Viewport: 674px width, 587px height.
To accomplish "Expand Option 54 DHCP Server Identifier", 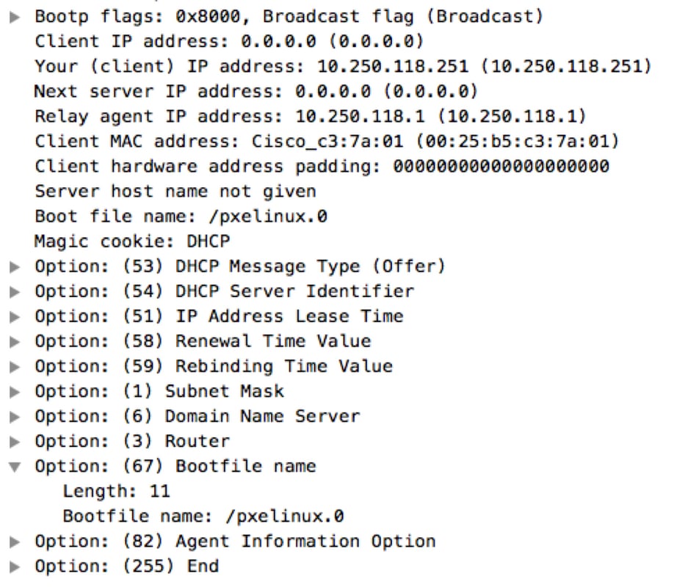I will pos(15,292).
